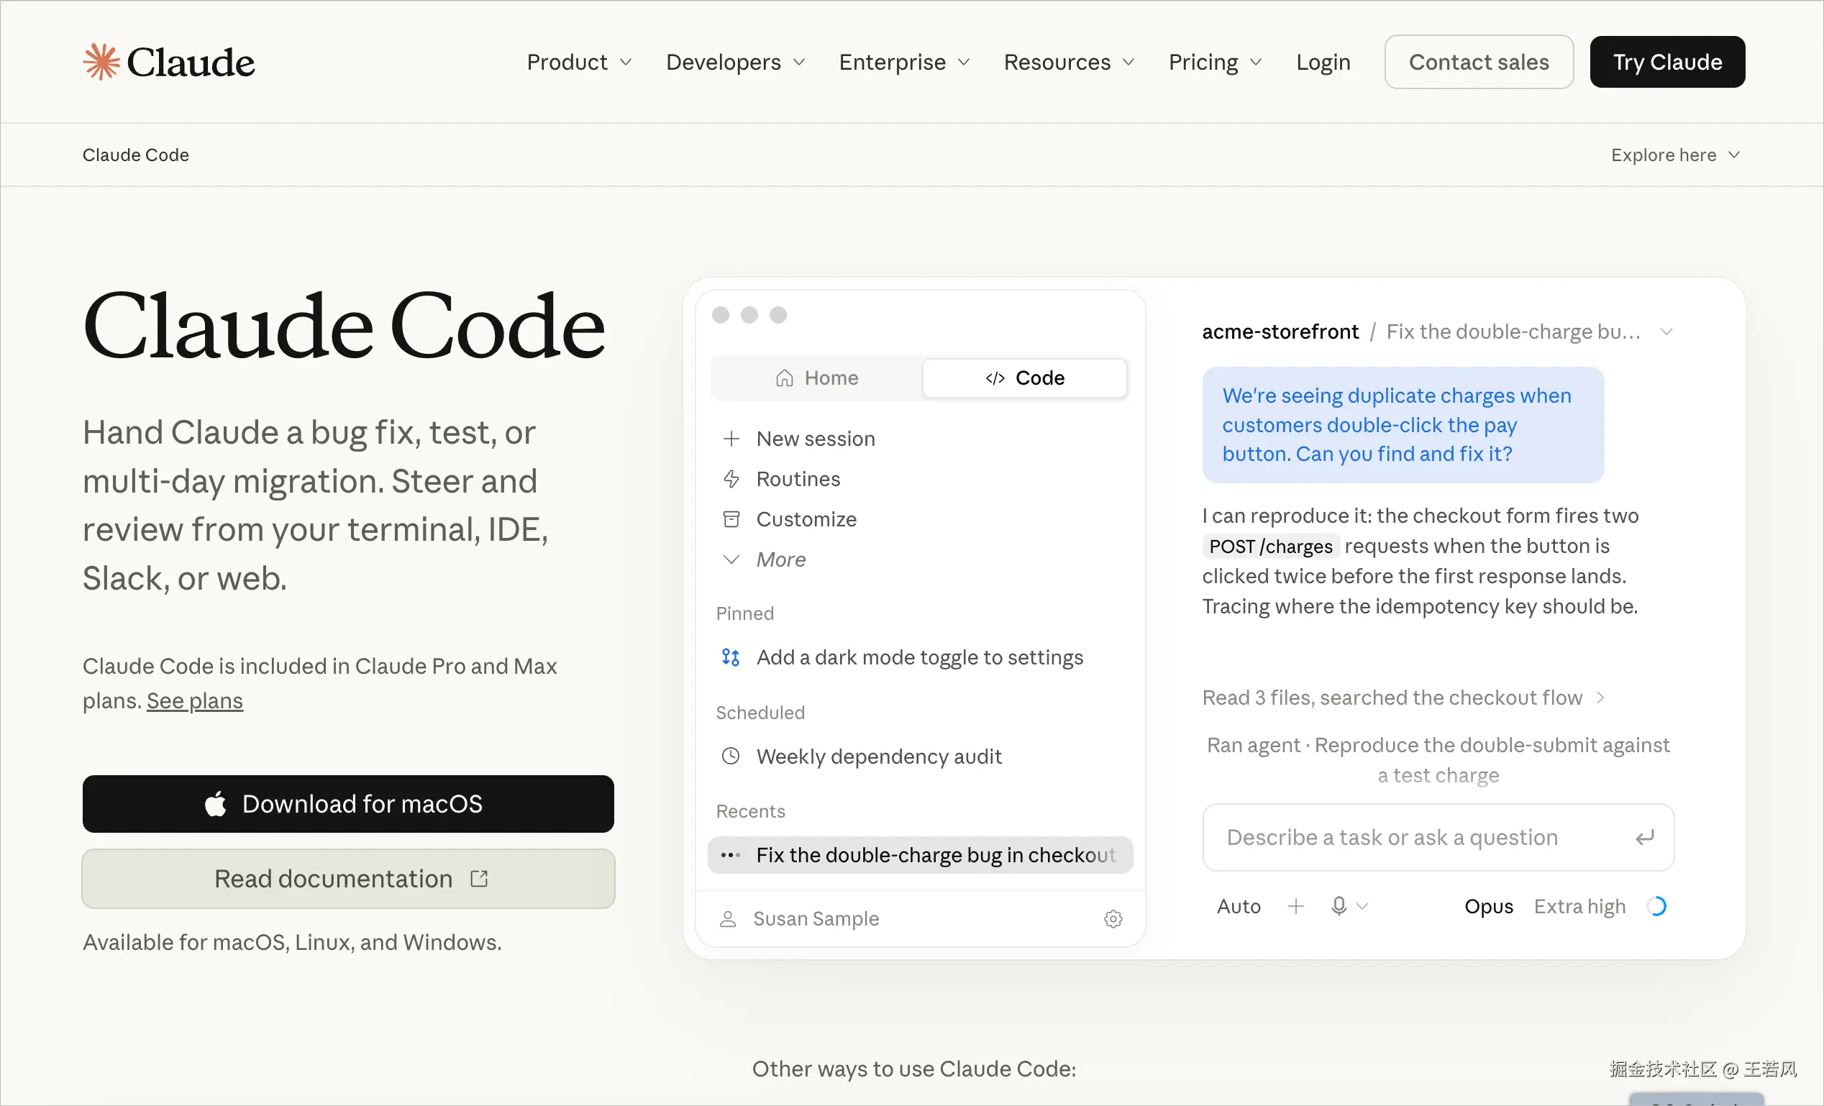Click the plus attachment icon
This screenshot has height=1106, width=1824.
tap(1295, 906)
